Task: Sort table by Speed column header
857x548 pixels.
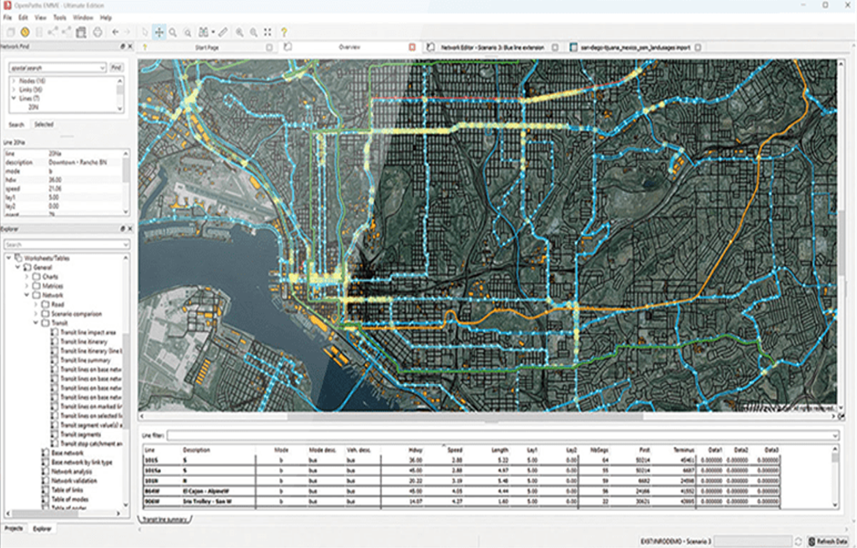Action: (x=455, y=450)
